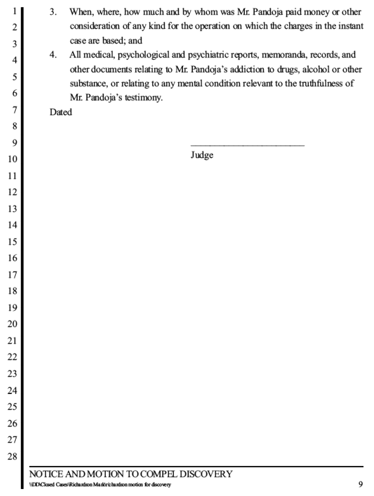The image size is (374, 496).
Task: Click the Judge label under the signature line
Action: tap(202, 155)
